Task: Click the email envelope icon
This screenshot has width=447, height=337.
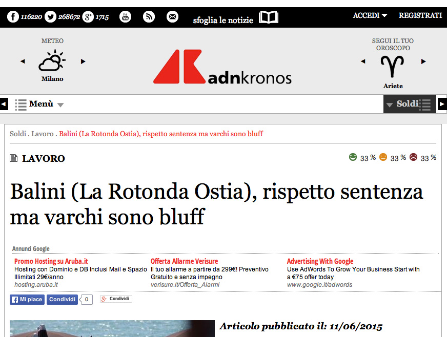Action: [x=172, y=17]
